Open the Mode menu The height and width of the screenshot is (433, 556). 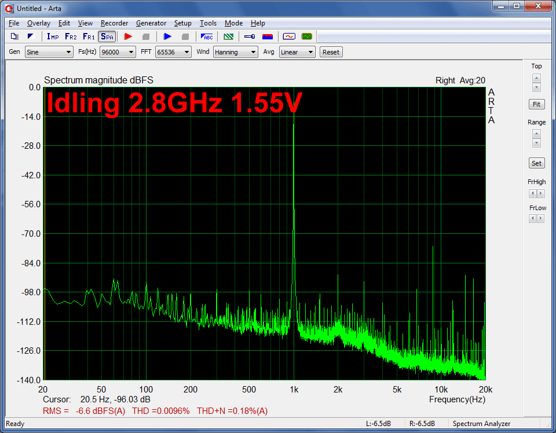pos(233,23)
